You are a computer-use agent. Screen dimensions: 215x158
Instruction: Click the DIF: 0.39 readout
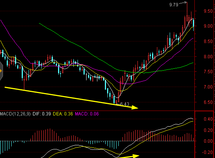(x=42, y=114)
